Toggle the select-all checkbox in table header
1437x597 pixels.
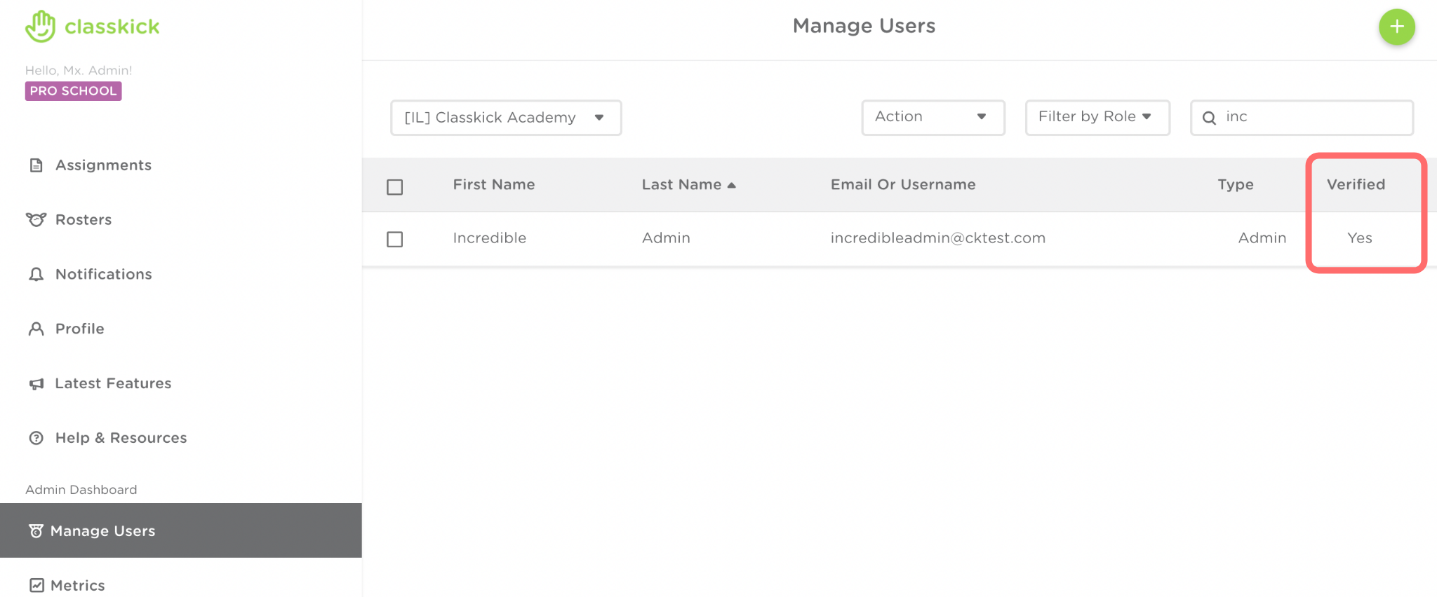(x=395, y=187)
